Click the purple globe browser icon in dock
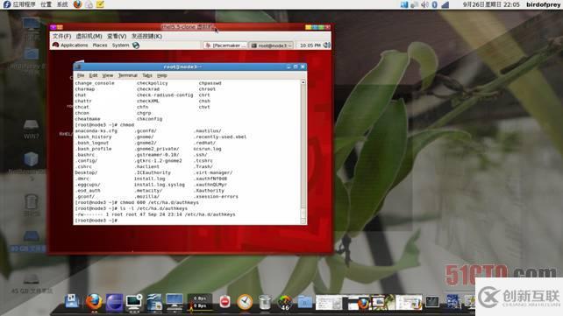563x316 pixels. point(114,302)
